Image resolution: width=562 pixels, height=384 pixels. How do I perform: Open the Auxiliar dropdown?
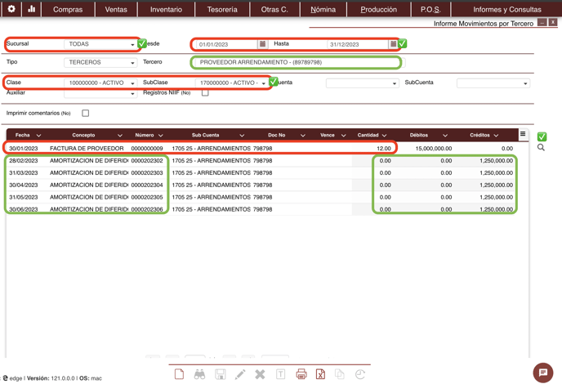(100, 94)
